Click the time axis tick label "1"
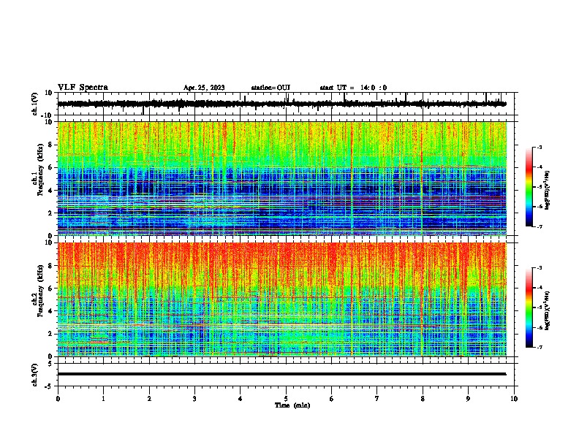Image resolution: width=579 pixels, height=447 pixels. tap(103, 399)
